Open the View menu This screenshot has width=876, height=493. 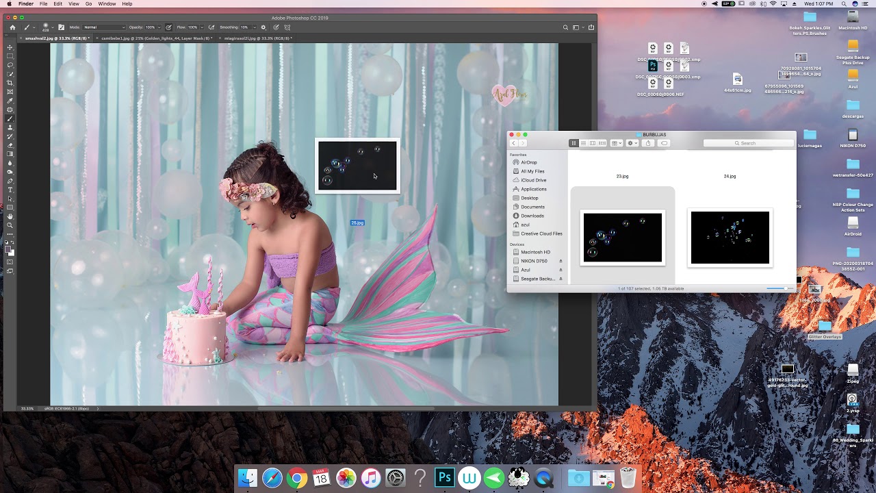point(73,4)
